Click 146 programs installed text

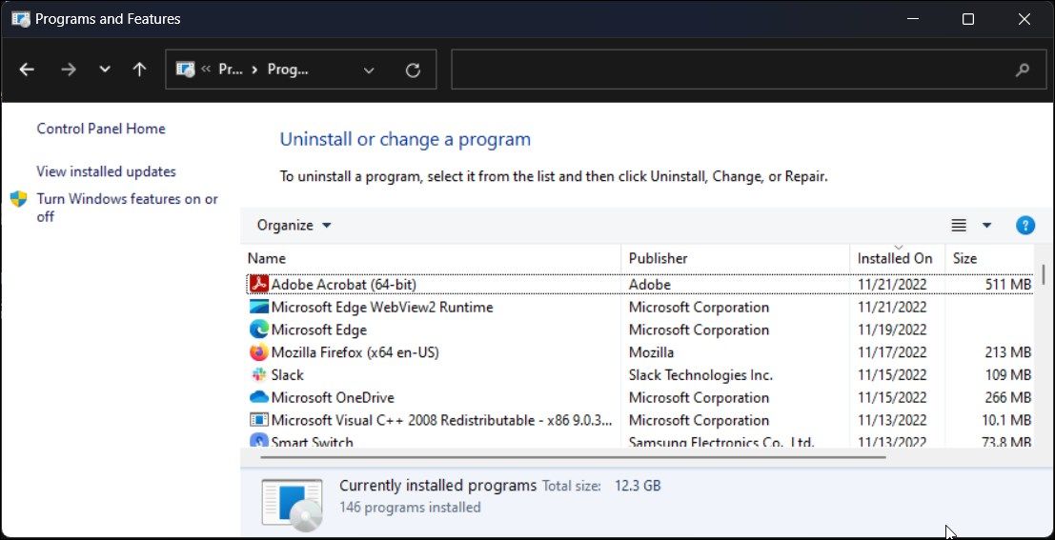pos(410,507)
